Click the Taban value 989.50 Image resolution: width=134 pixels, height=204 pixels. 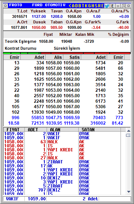pyautogui.click(x=56, y=27)
